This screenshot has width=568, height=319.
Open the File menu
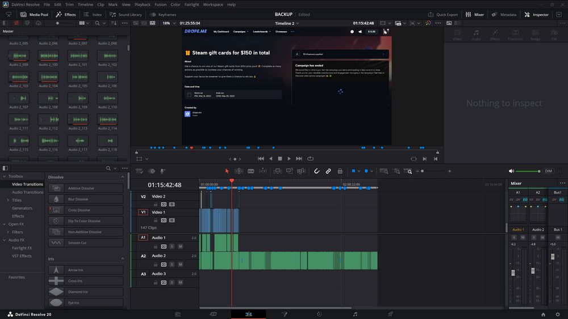point(47,5)
